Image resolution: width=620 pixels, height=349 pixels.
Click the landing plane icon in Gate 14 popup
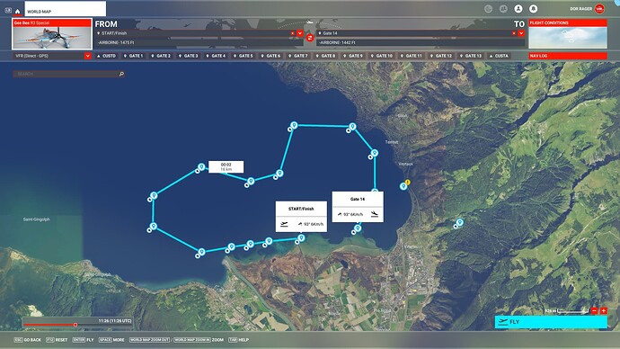[x=375, y=214]
